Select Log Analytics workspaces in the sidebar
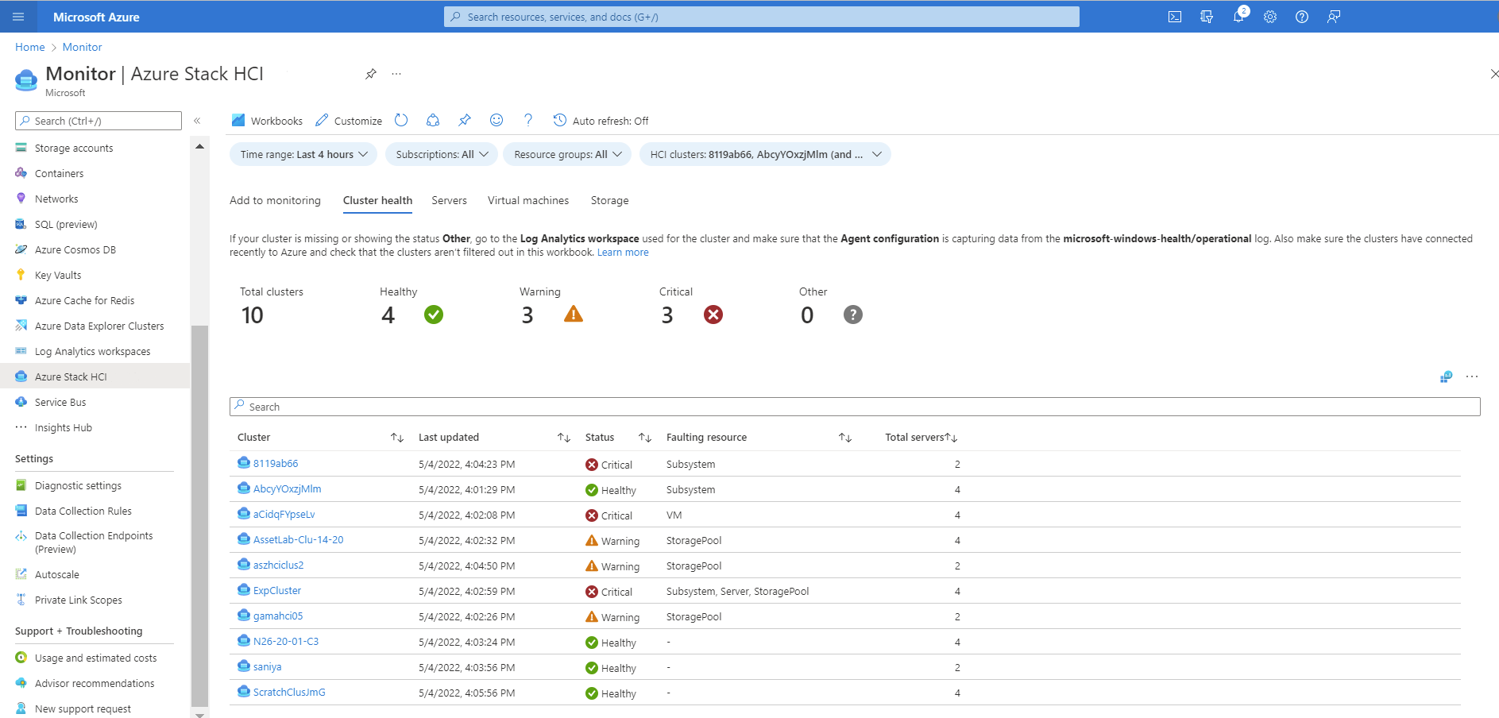The height and width of the screenshot is (718, 1499). [x=92, y=351]
